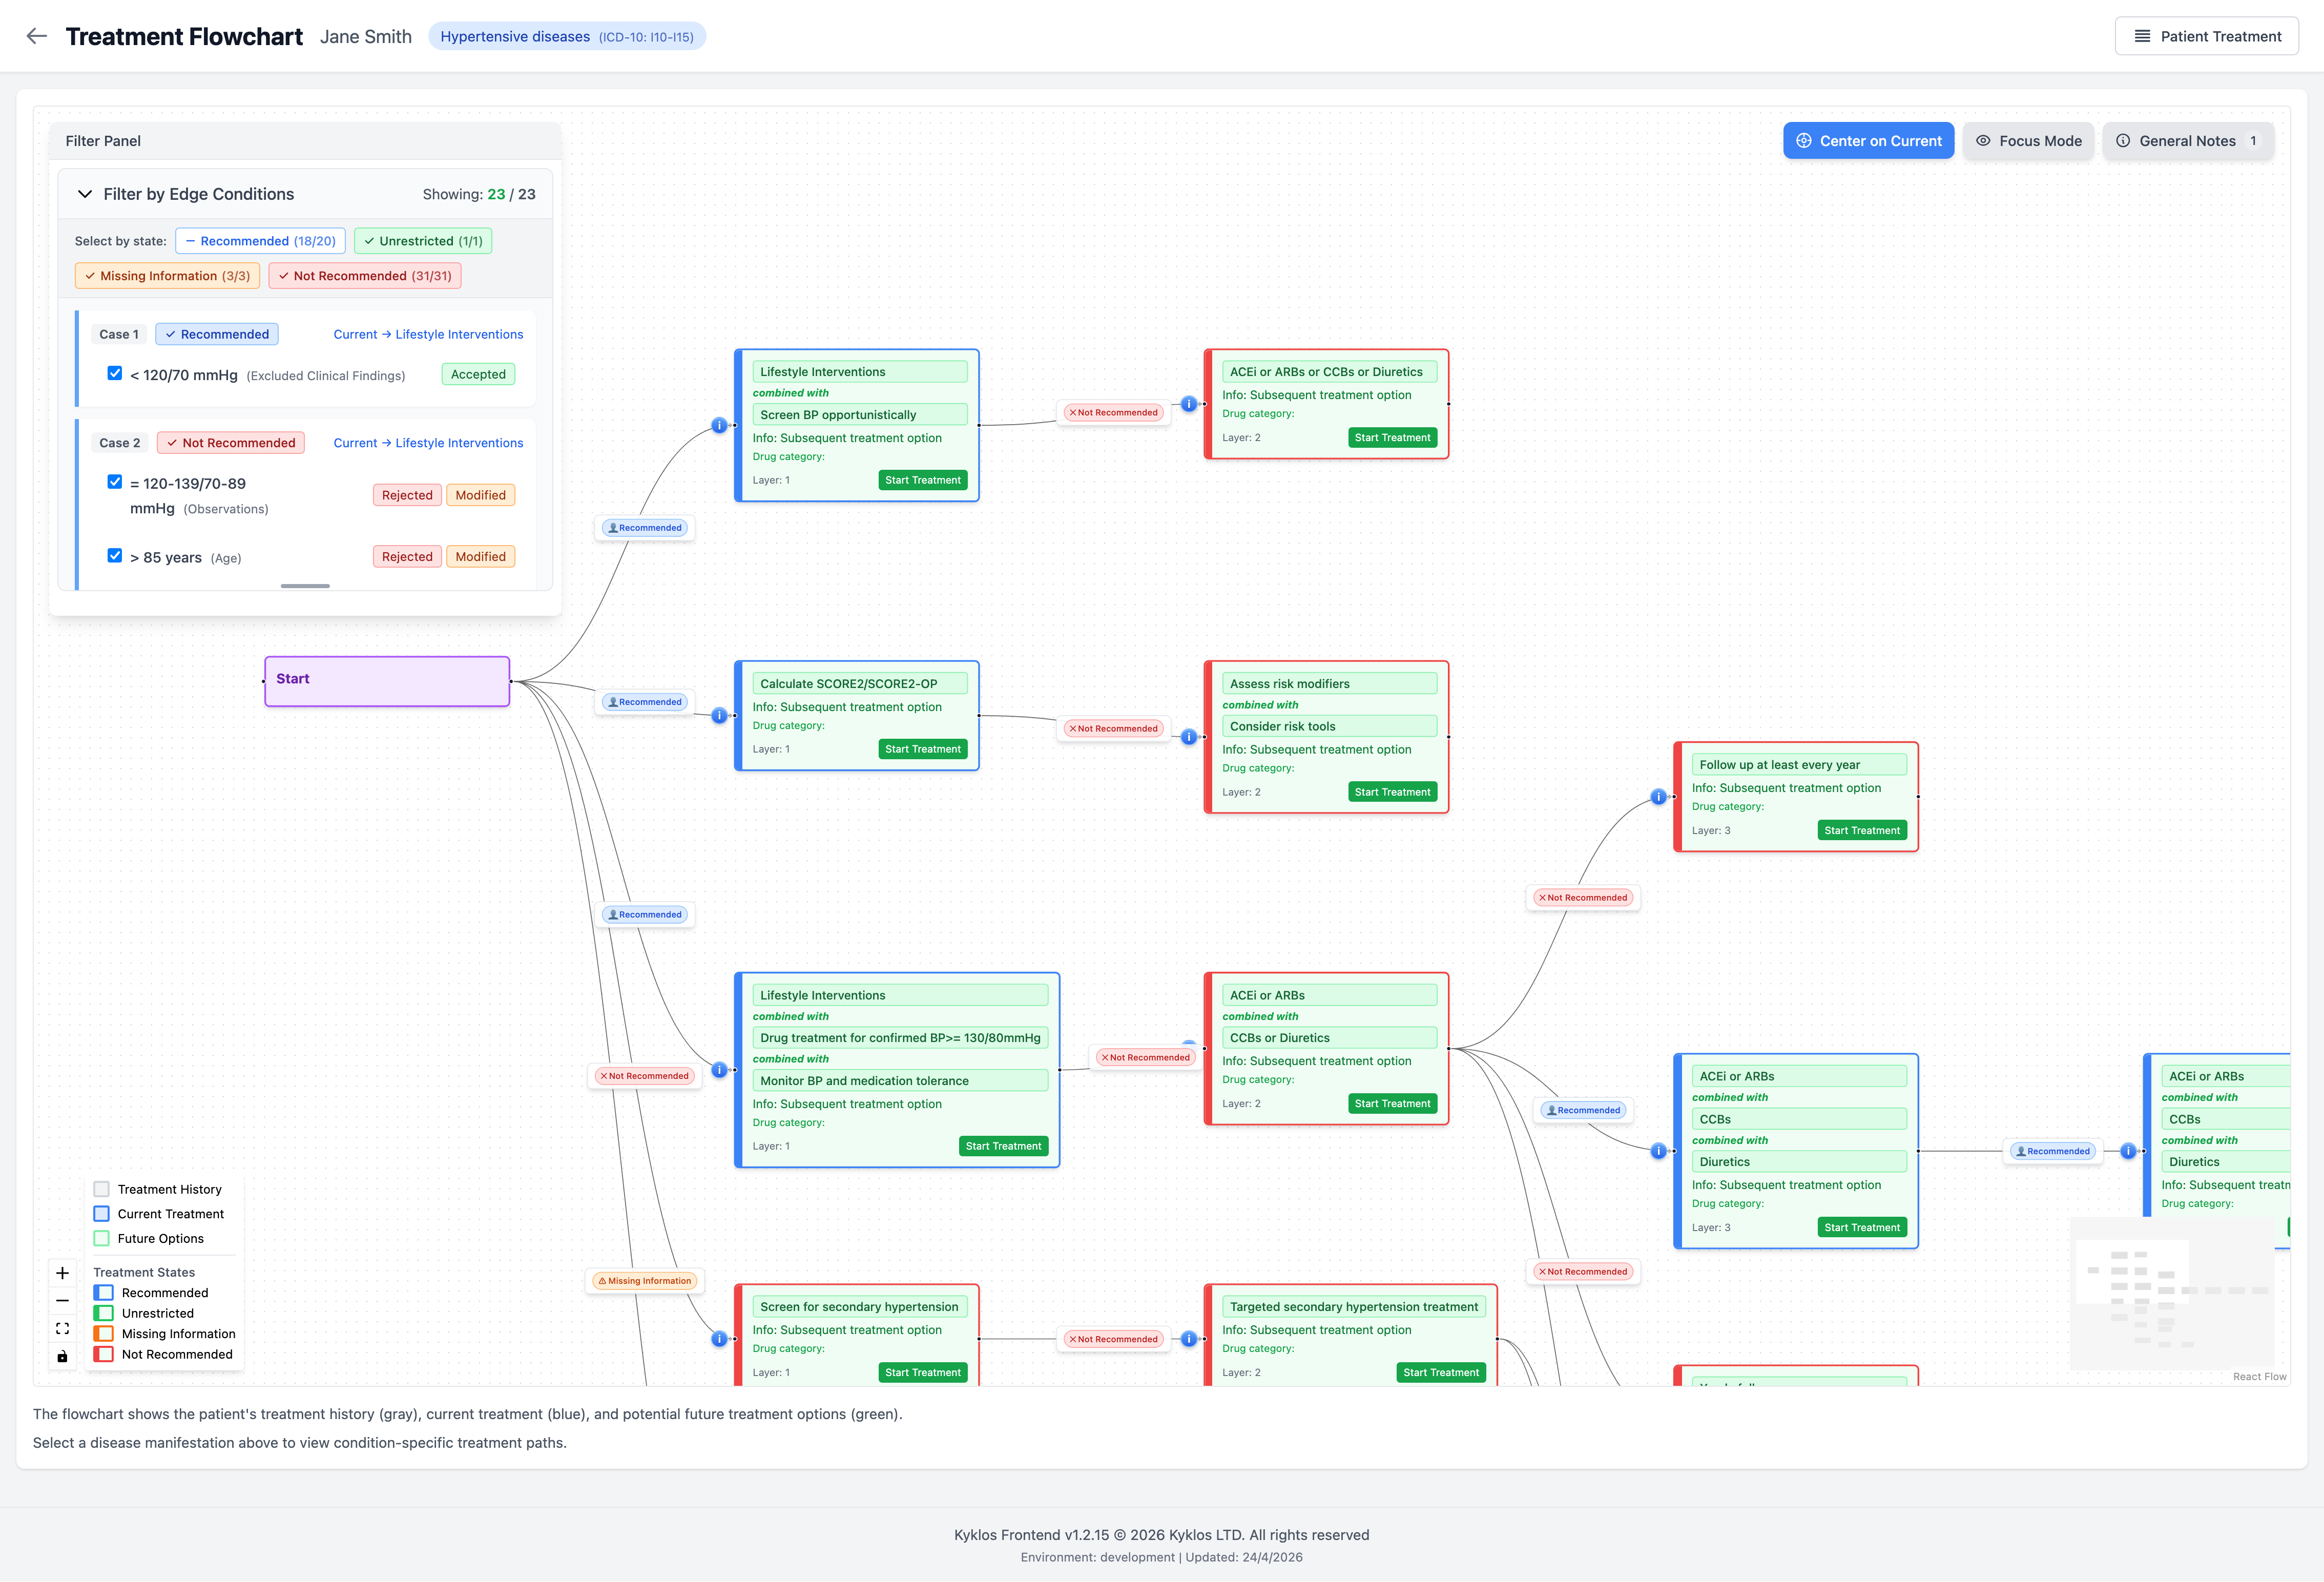Enable Focus Mode
This screenshot has height=1582, width=2324.
(x=2028, y=141)
